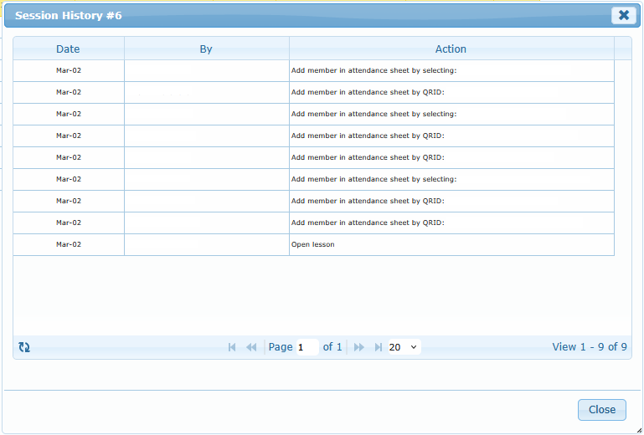Go to previous page of history

pos(251,347)
